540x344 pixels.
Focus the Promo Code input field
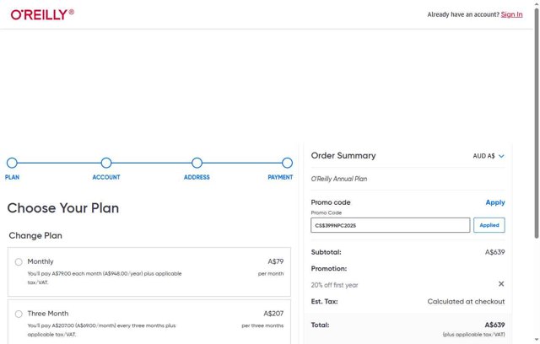tap(390, 225)
